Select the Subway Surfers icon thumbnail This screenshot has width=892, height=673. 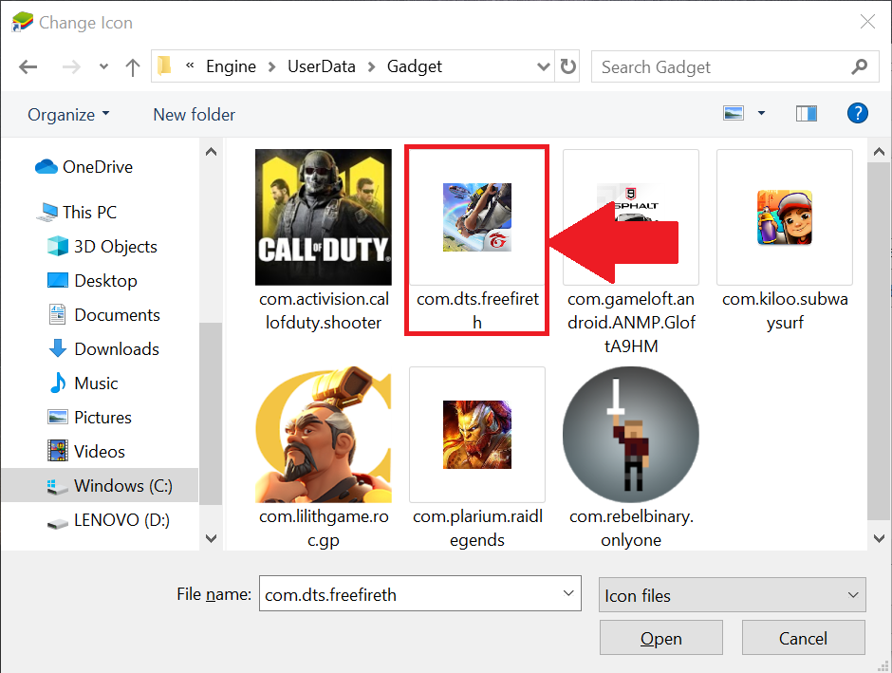click(x=785, y=216)
